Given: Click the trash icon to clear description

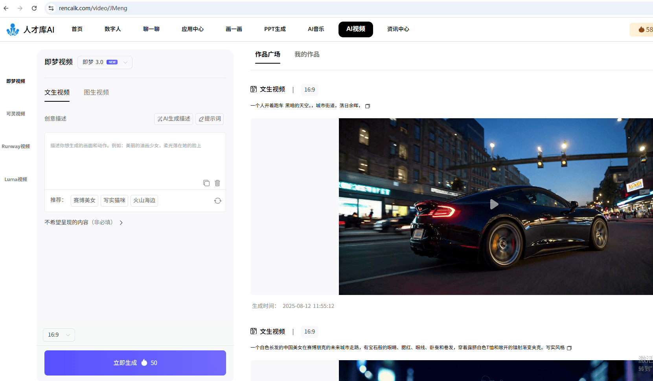Looking at the screenshot, I should click(x=217, y=183).
